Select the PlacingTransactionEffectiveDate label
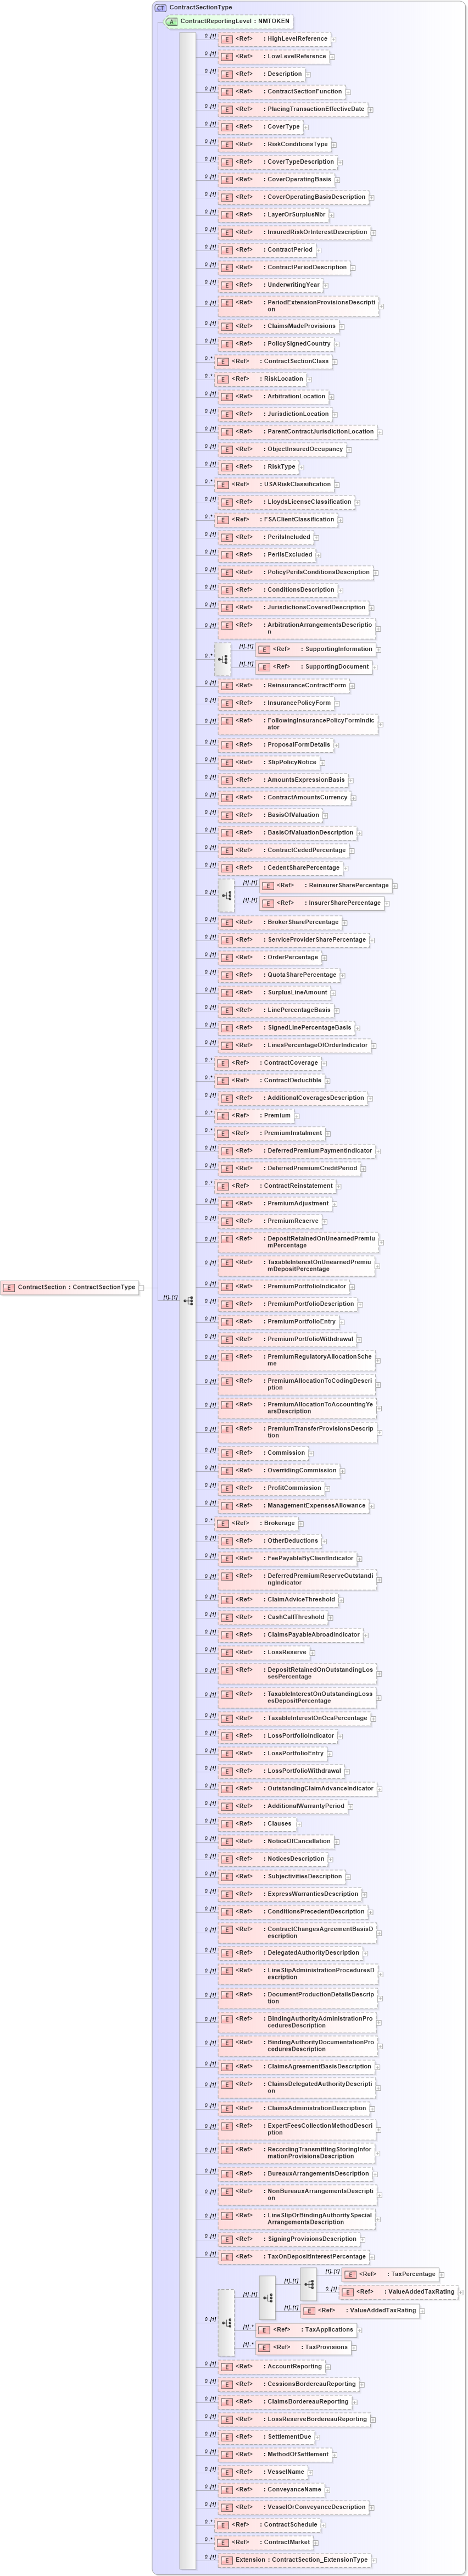The width and height of the screenshot is (468, 2576). tap(315, 109)
